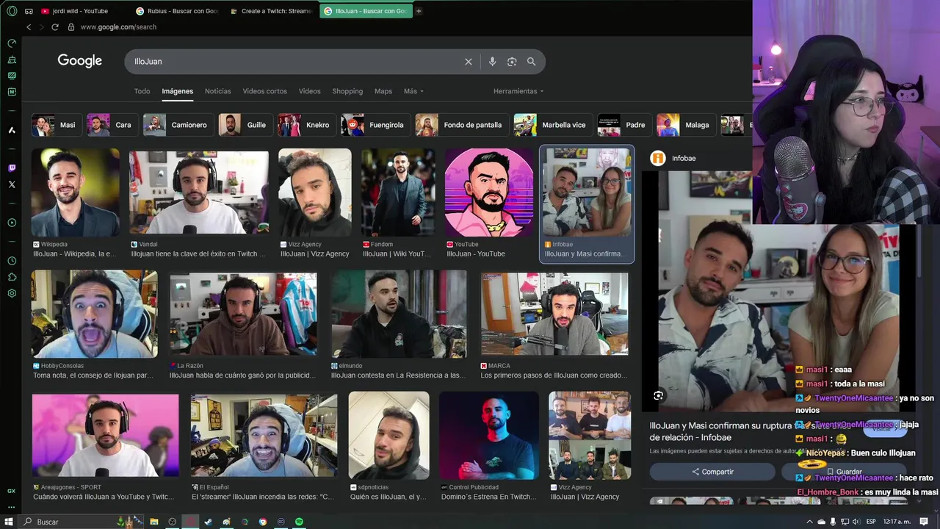Image resolution: width=940 pixels, height=529 pixels.
Task: Open the Wikipedia IlloJuan image result
Action: (75, 192)
